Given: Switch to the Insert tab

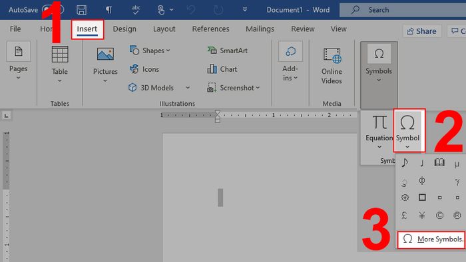Looking at the screenshot, I should (x=87, y=29).
